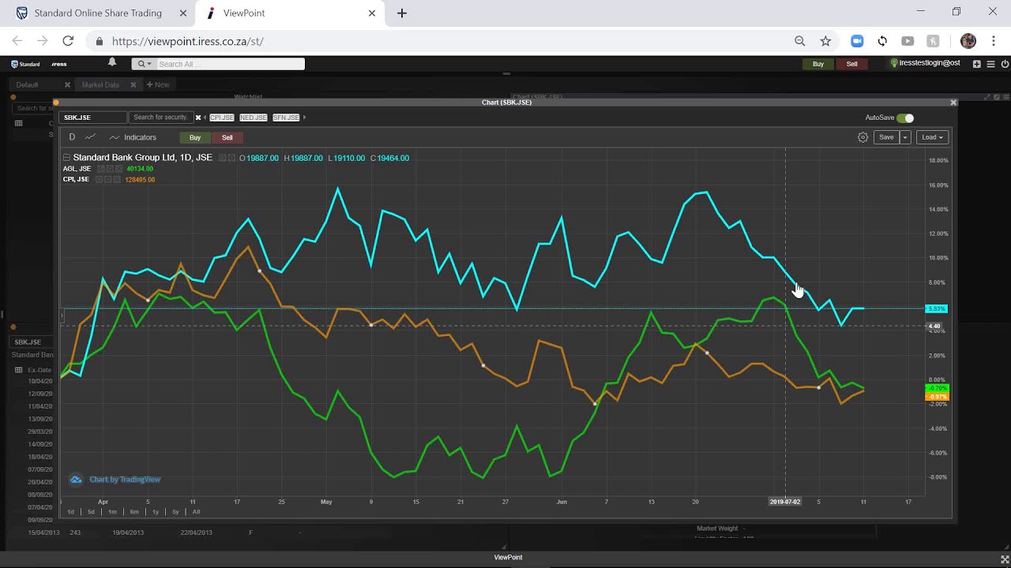Switch to the Market Data tab
Screen dimensions: 1011x568
pyautogui.click(x=100, y=84)
